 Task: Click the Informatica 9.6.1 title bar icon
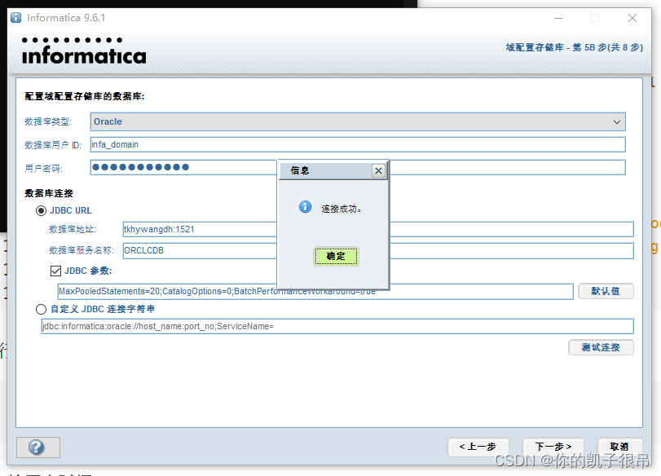click(x=16, y=18)
